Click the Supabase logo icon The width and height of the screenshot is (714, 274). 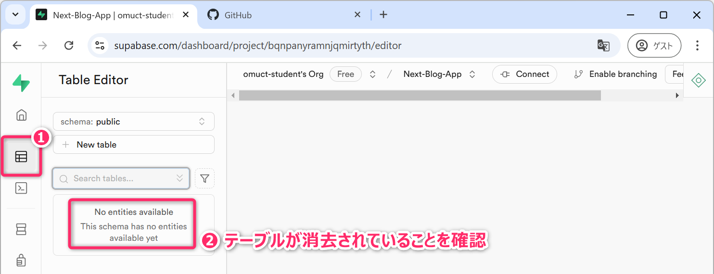click(21, 83)
